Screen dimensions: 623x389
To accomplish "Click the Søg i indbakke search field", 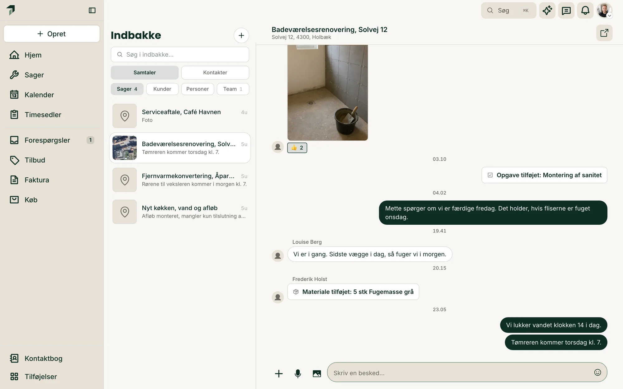I will [180, 54].
